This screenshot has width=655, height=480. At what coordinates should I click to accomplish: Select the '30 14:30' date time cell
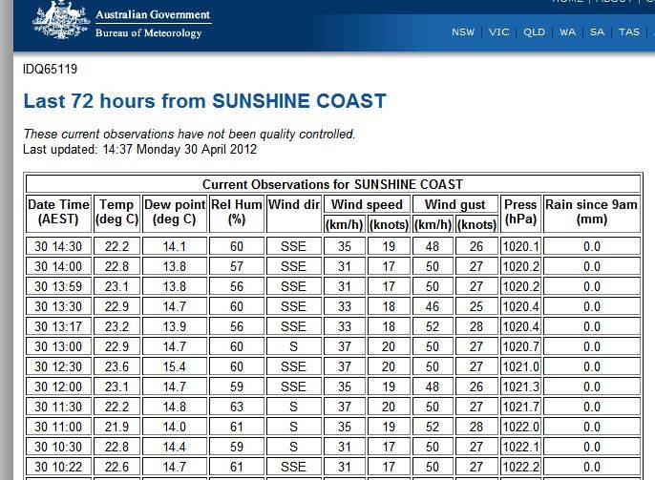pos(58,246)
